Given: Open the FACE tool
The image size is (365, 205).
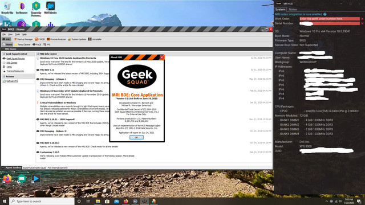Looking at the screenshot, I should 37,44.
